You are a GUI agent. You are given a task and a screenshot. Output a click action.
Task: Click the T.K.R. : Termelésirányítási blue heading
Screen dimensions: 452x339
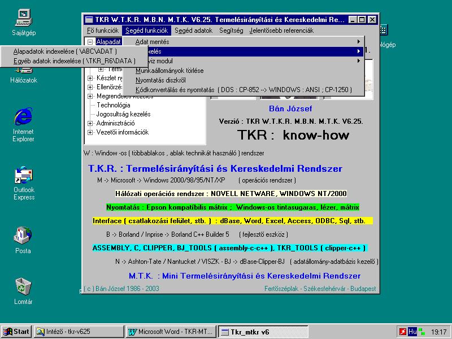(215, 168)
